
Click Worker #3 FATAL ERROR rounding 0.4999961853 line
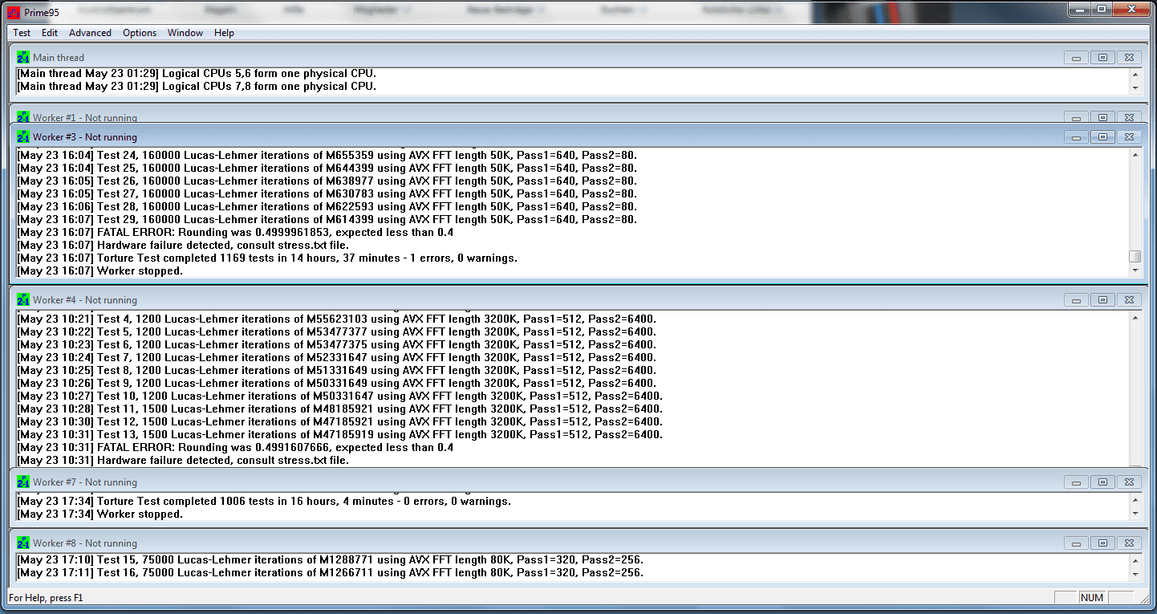point(235,233)
